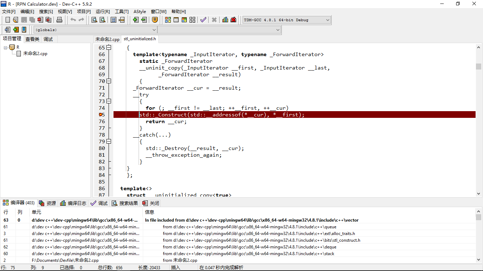Open the 视图[V] menu
The image size is (483, 271).
pyautogui.click(x=65, y=12)
